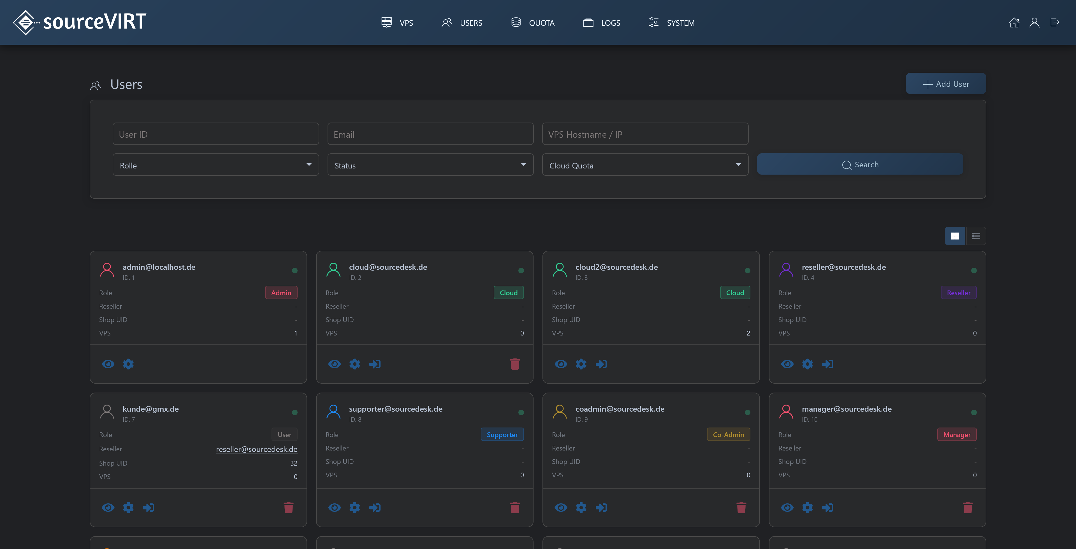The width and height of the screenshot is (1076, 549).
Task: Log in as manager@sourcedesk.de user
Action: pos(827,507)
